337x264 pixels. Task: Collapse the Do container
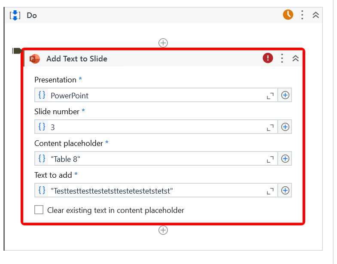click(x=316, y=15)
